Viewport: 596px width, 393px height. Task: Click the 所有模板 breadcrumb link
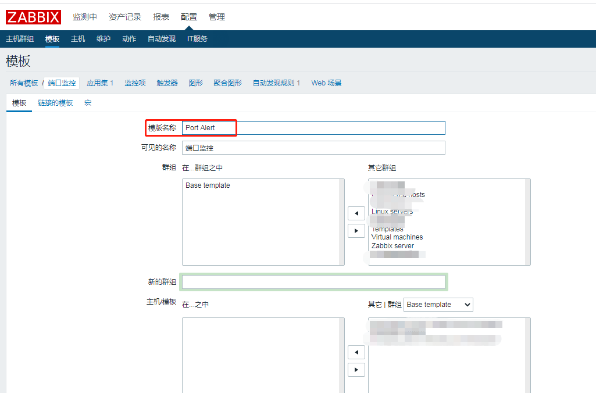pyautogui.click(x=24, y=83)
